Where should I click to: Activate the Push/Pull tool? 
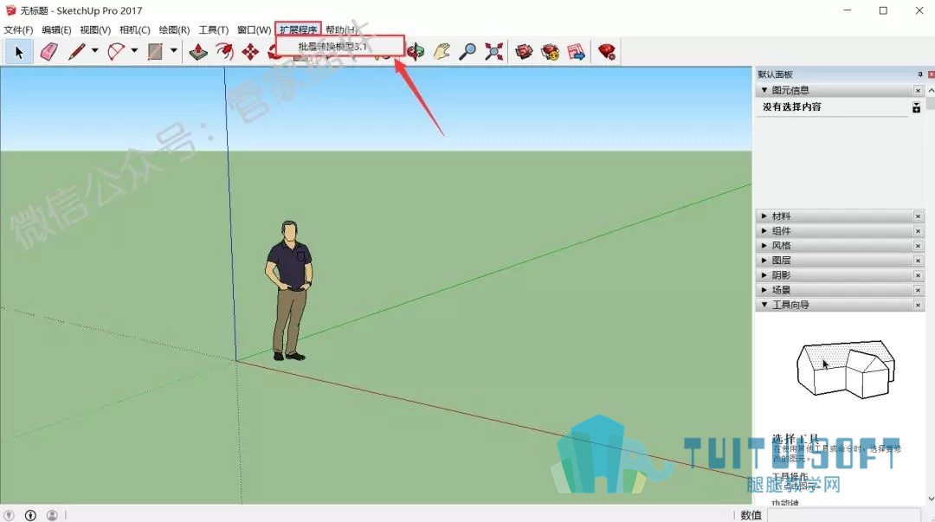click(198, 52)
